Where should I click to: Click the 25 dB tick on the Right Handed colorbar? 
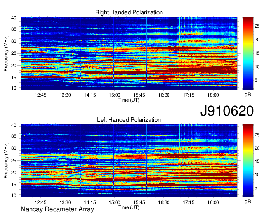pos(257,26)
